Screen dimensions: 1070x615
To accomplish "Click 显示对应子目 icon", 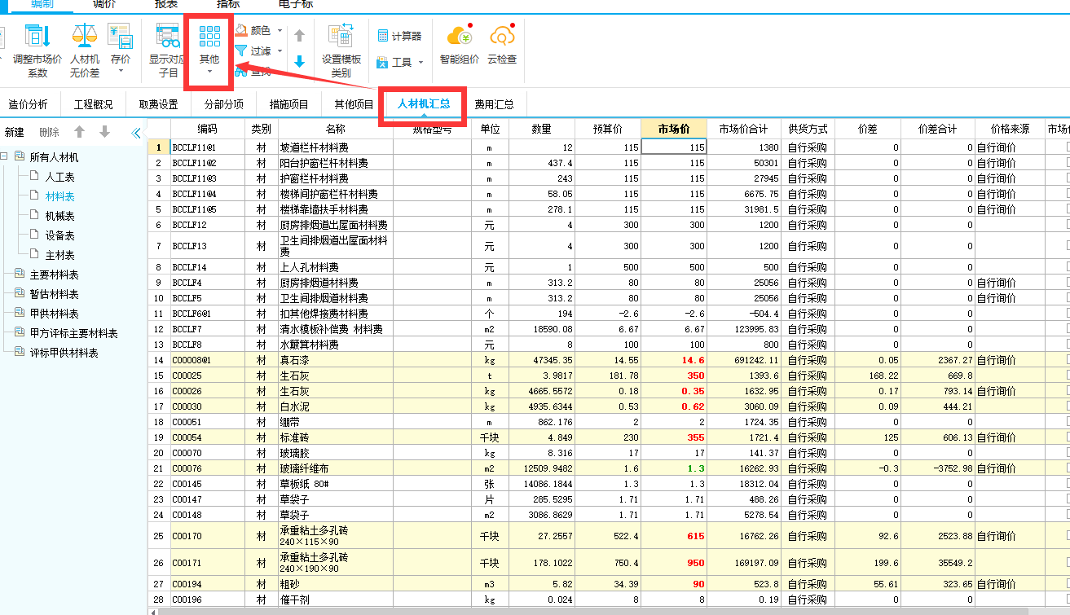I will click(168, 36).
